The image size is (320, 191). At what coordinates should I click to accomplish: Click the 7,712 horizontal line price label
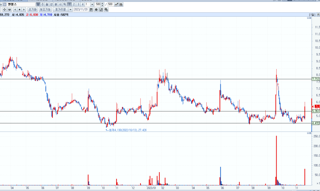(x=315, y=79)
